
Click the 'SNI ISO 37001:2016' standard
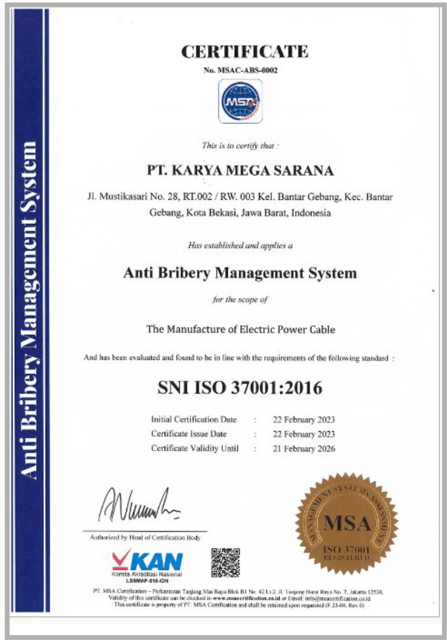[240, 387]
